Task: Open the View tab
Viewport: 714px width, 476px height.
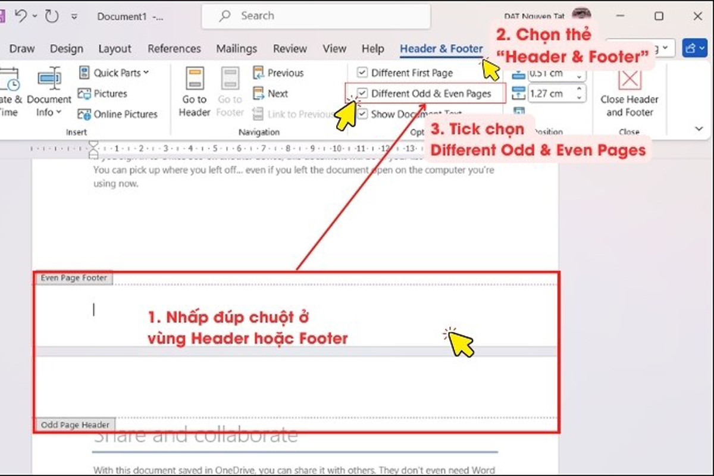Action: point(334,49)
